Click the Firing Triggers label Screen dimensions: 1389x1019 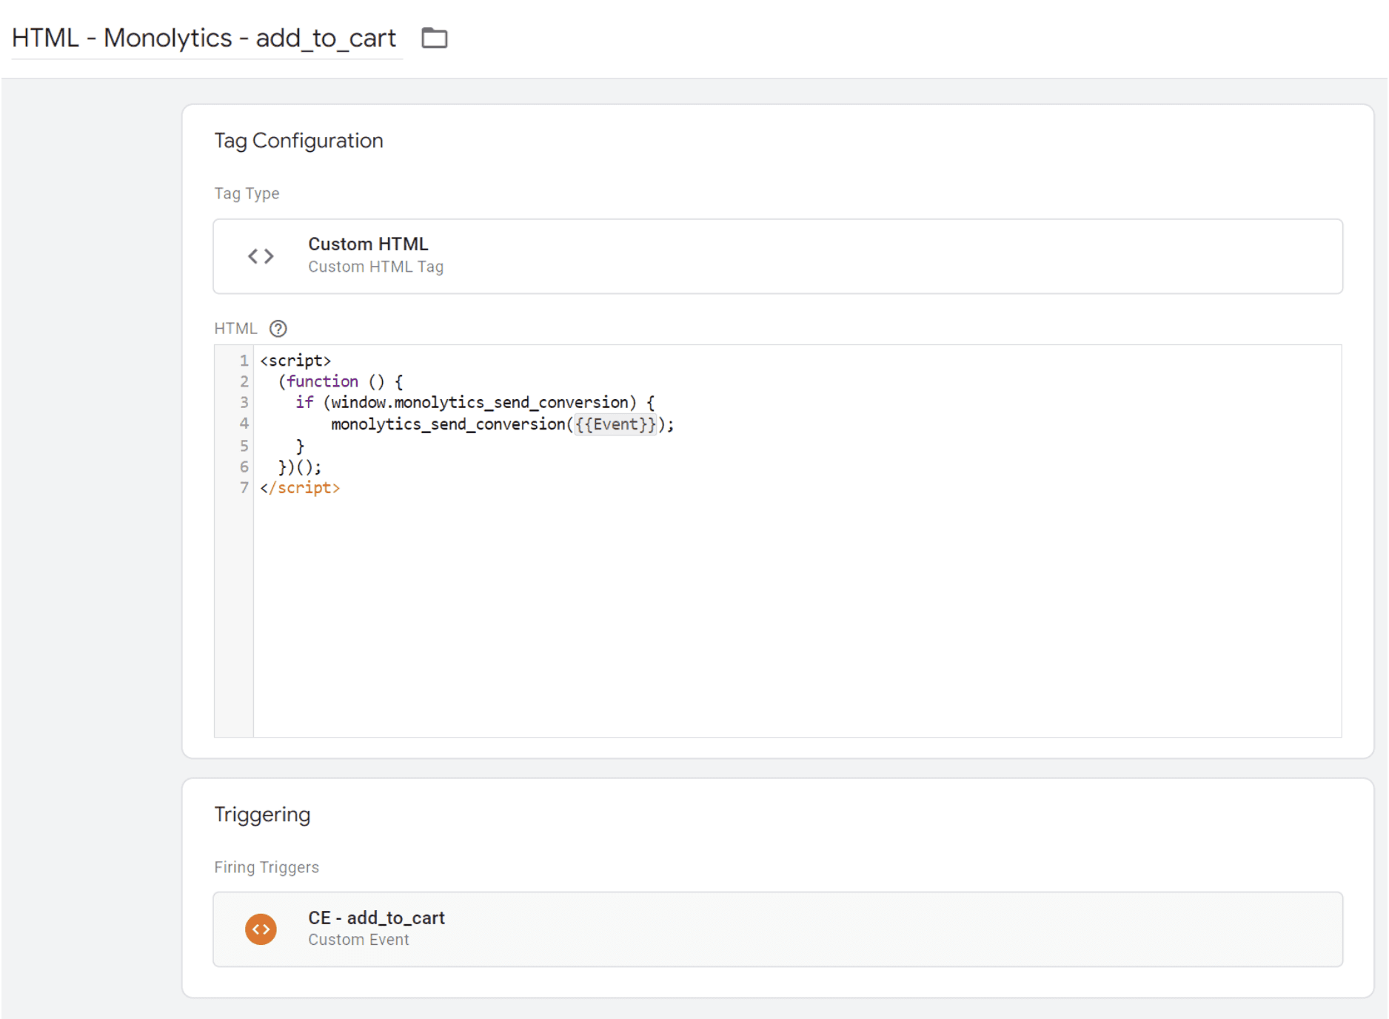(x=267, y=867)
